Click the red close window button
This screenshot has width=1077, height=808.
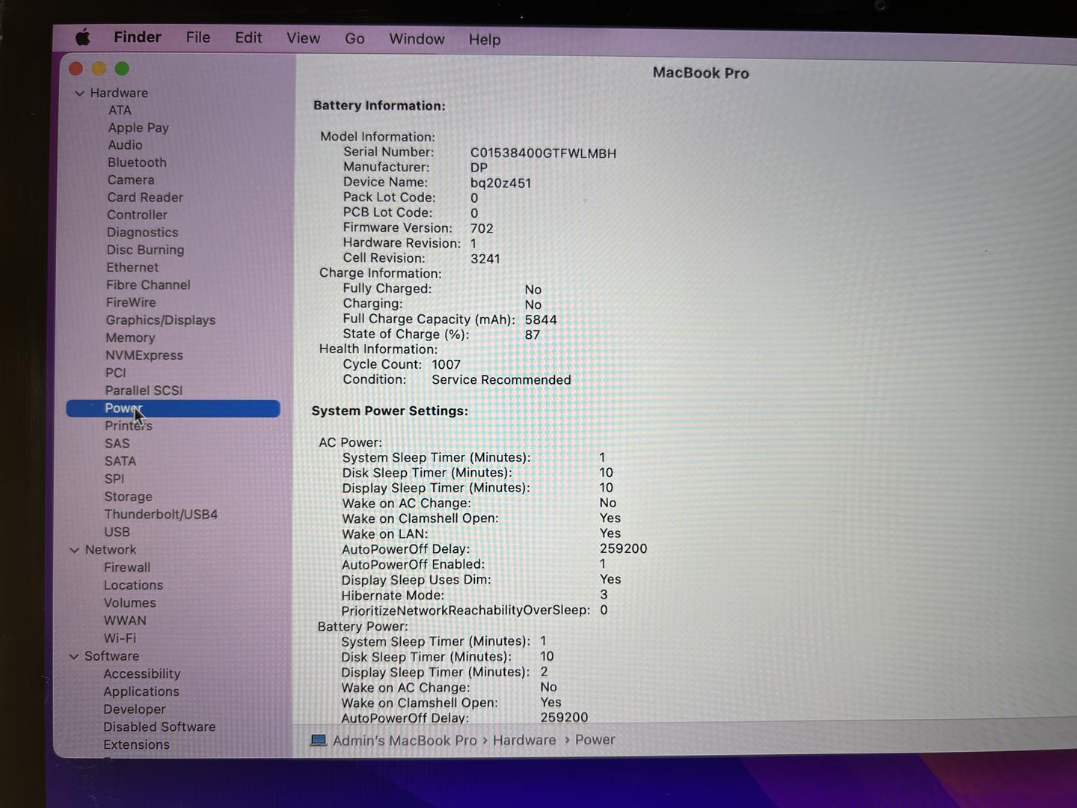click(x=76, y=69)
